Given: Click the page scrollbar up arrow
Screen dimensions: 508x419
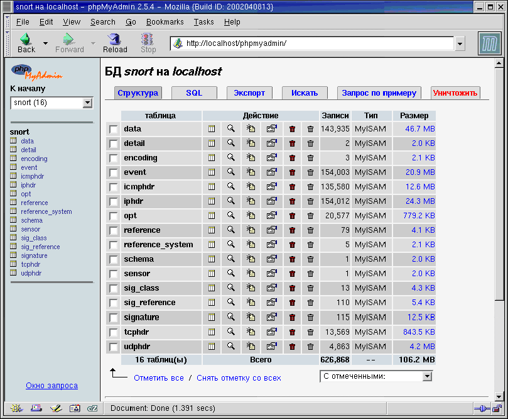Looking at the screenshot, I should point(499,64).
